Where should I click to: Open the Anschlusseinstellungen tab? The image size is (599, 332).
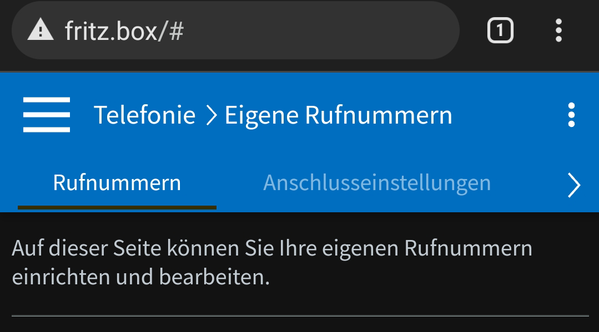[377, 183]
